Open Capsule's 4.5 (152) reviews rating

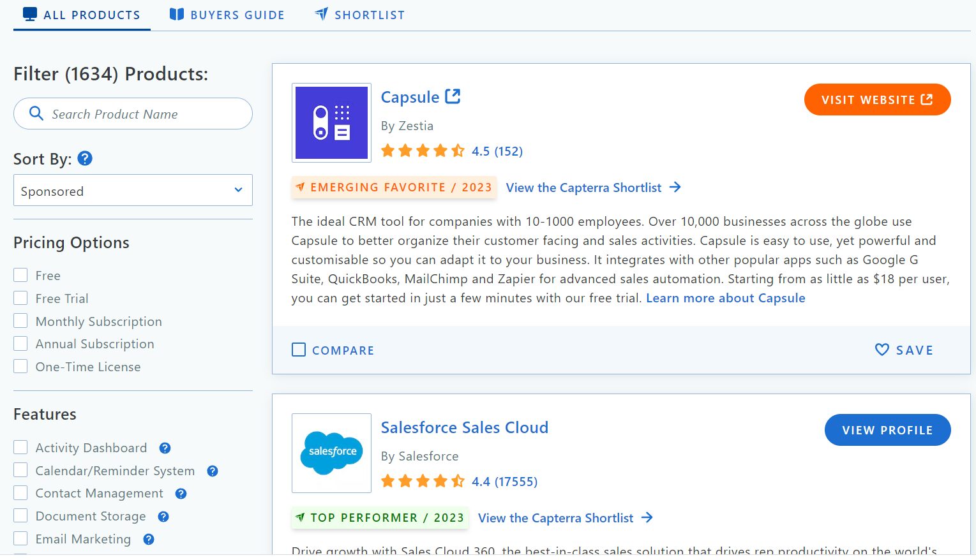coord(497,151)
